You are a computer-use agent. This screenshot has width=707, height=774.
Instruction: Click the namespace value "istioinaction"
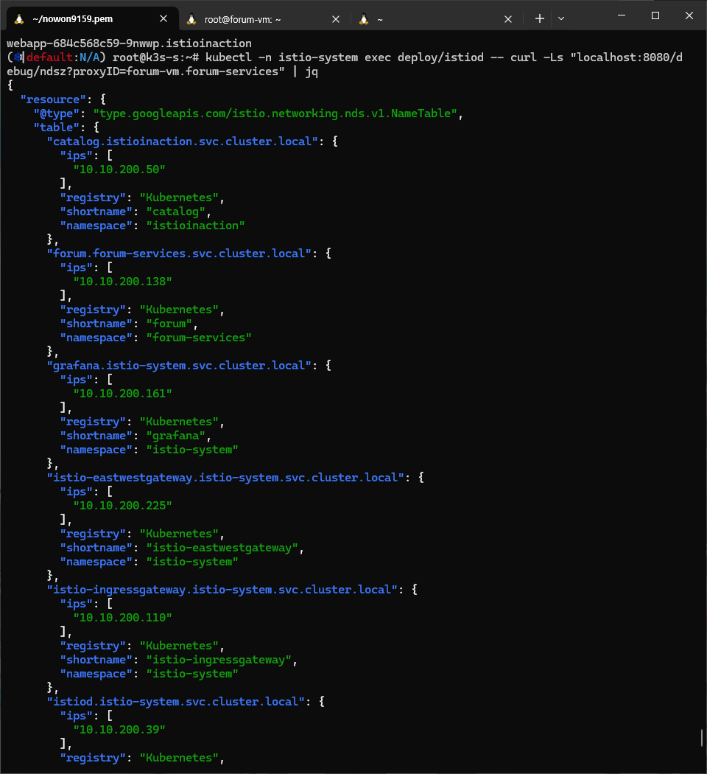pos(195,226)
